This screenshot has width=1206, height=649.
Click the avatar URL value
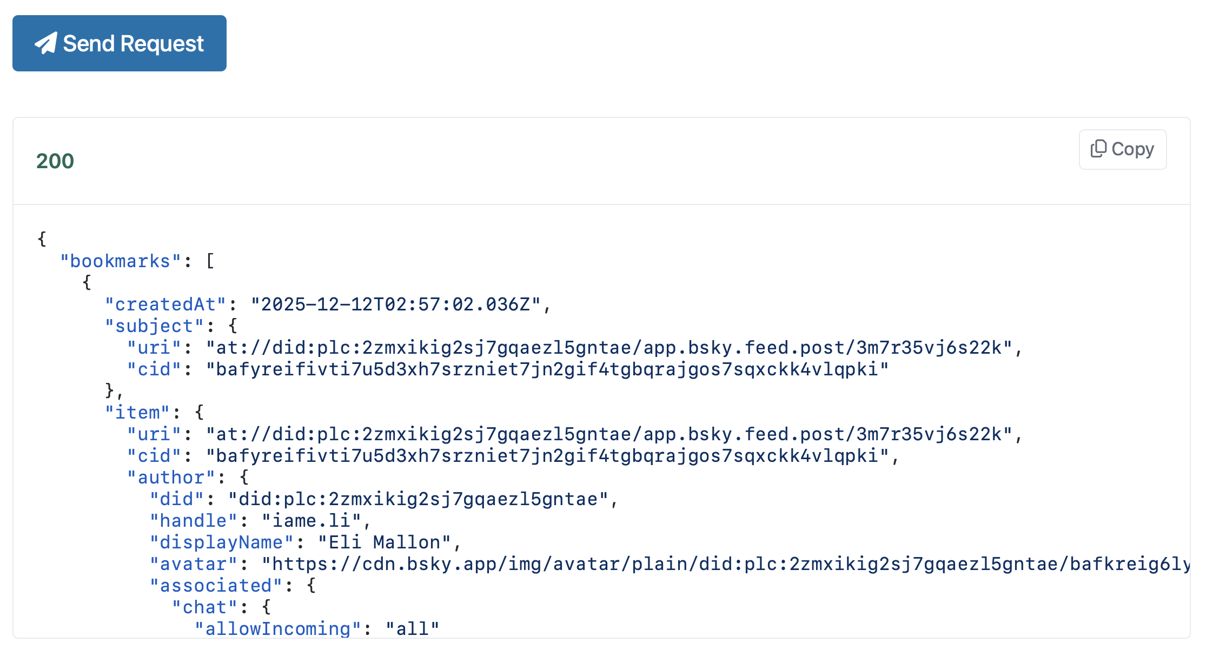coord(725,564)
